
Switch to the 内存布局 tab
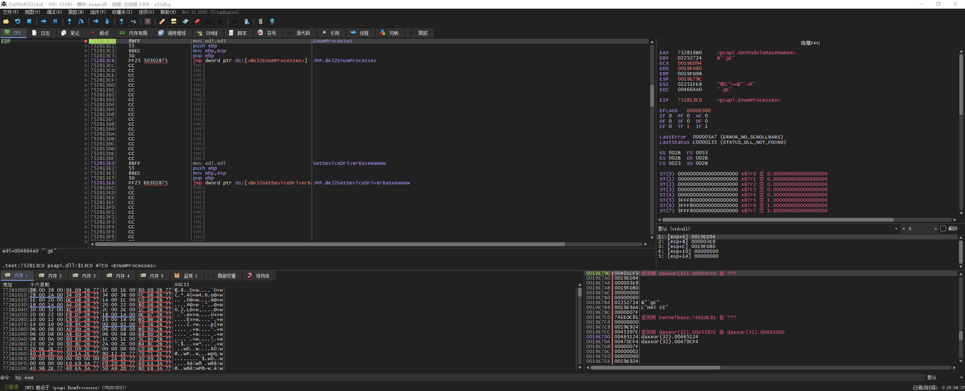click(133, 33)
